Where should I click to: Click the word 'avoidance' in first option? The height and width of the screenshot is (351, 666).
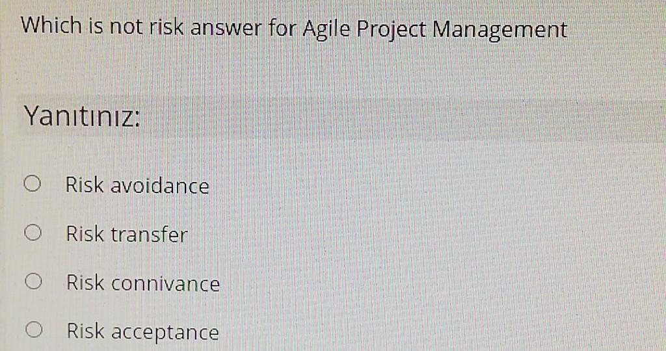point(159,186)
